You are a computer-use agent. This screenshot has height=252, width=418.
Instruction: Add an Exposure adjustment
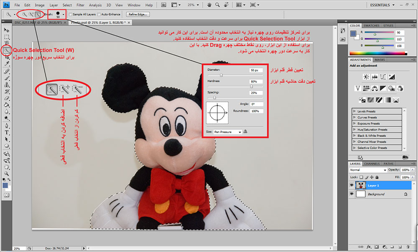[392, 77]
